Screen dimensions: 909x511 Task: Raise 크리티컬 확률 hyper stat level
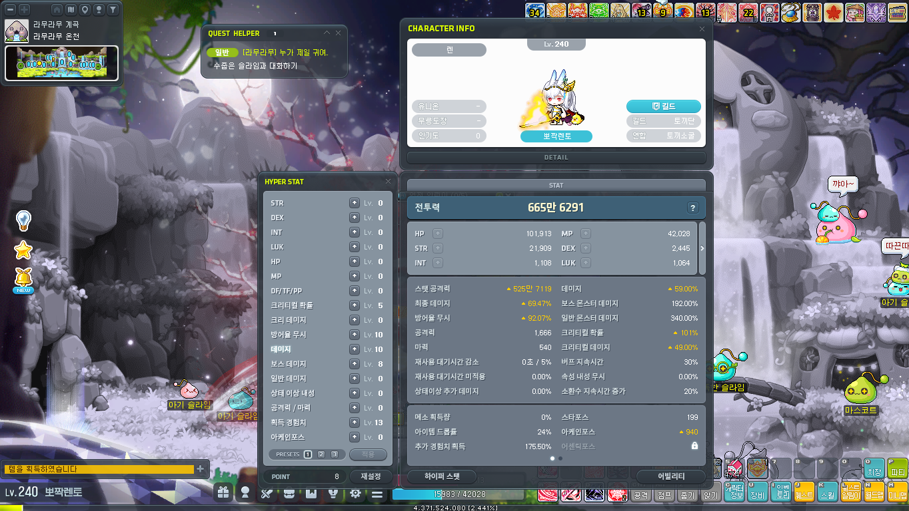(355, 305)
